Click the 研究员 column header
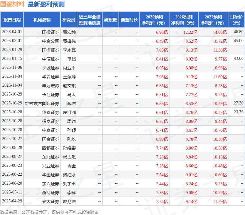The height and width of the screenshot is (215, 245). pos(69,20)
